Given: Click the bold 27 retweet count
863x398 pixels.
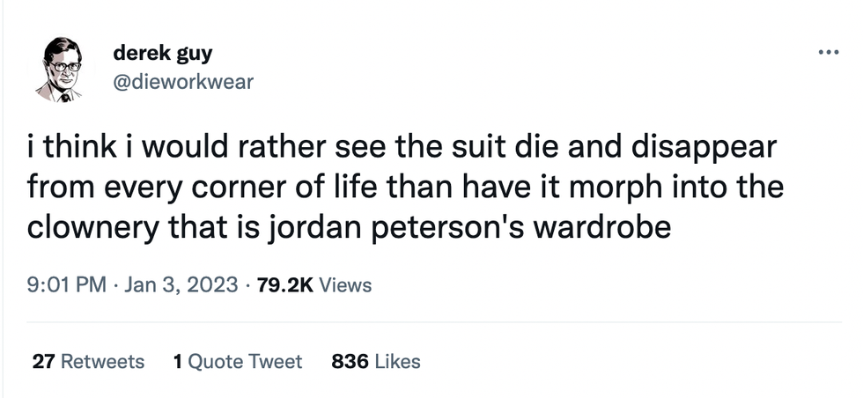Looking at the screenshot, I should pyautogui.click(x=42, y=362).
